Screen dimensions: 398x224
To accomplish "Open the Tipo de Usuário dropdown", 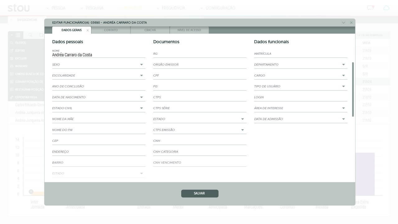I will pos(344,86).
